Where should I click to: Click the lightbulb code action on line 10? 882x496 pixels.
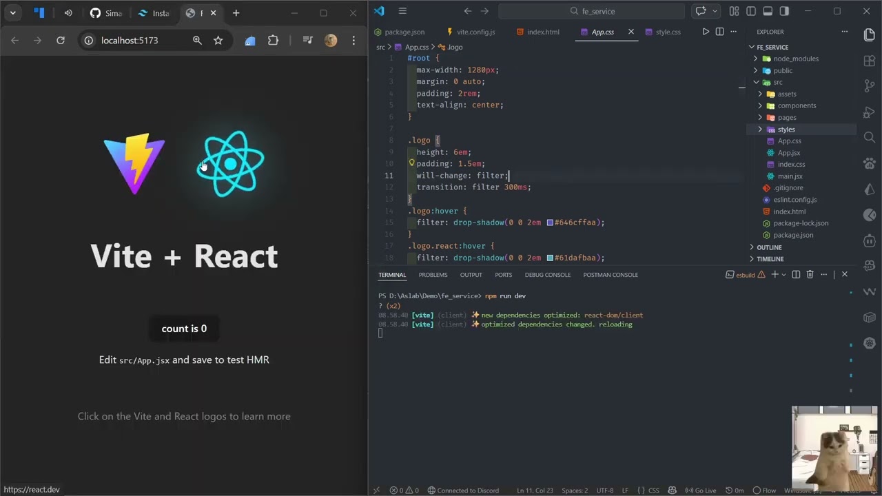(411, 163)
